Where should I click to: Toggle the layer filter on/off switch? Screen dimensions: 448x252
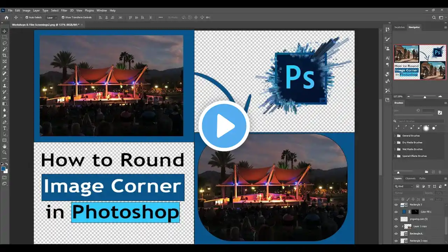coord(445,186)
